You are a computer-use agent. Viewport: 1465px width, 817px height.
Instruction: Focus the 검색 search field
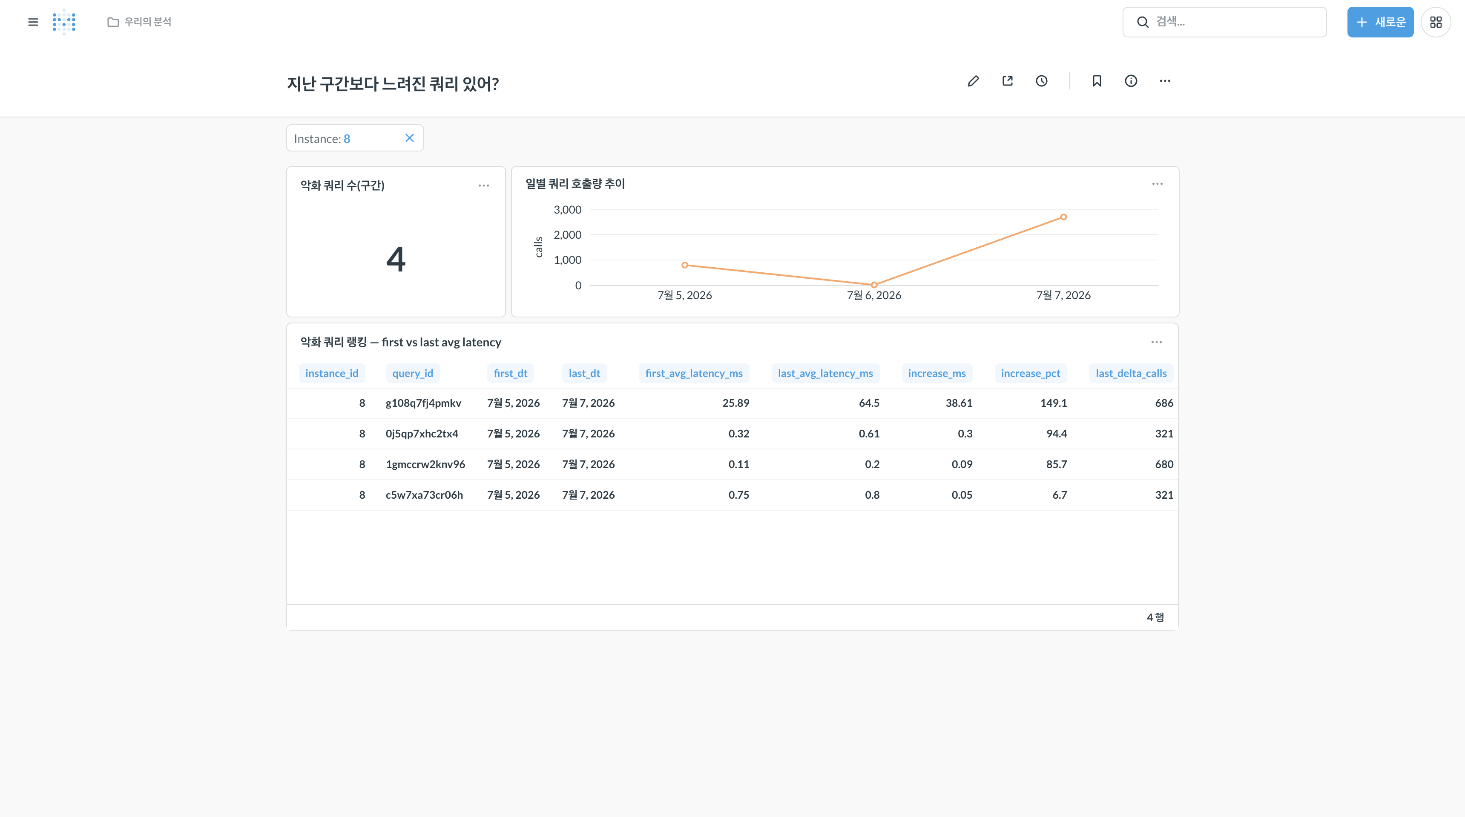(x=1224, y=22)
